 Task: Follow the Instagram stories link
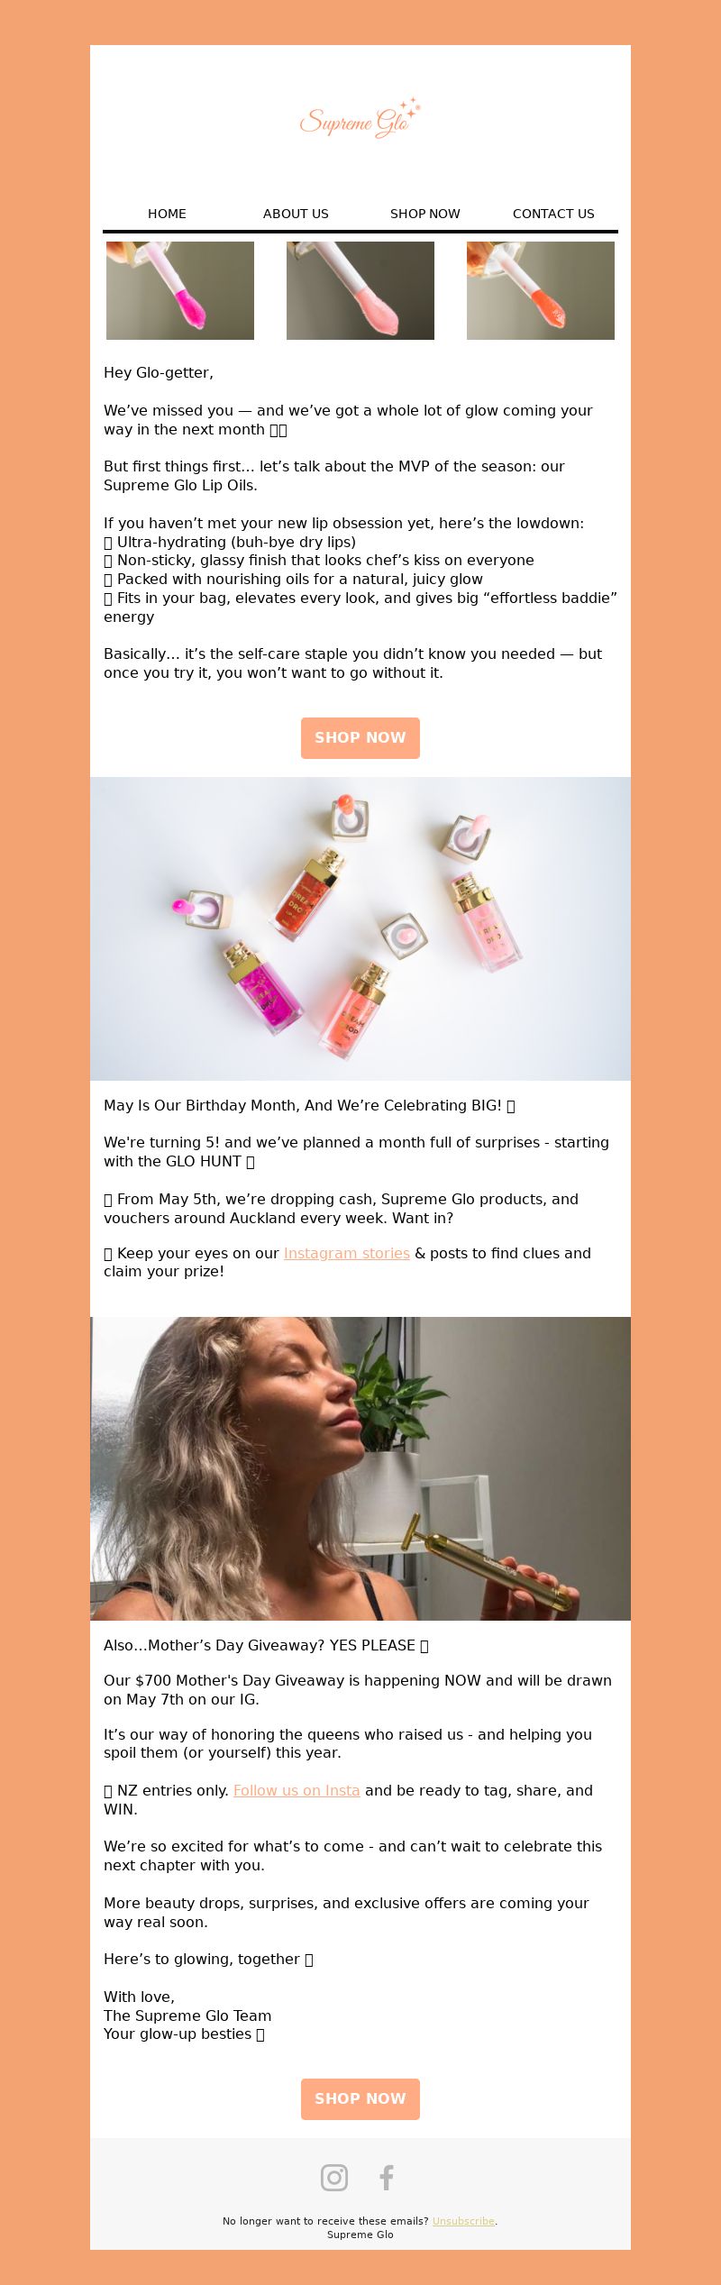click(347, 1253)
